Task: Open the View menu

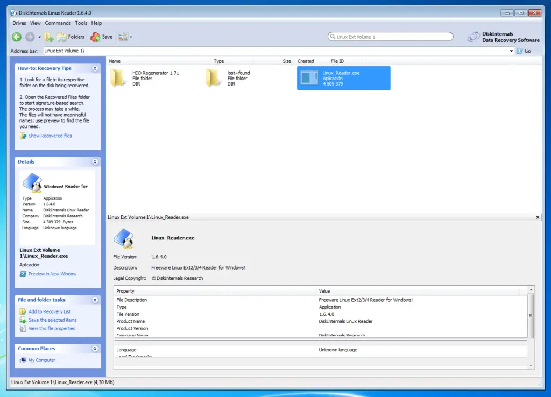Action: click(x=35, y=23)
